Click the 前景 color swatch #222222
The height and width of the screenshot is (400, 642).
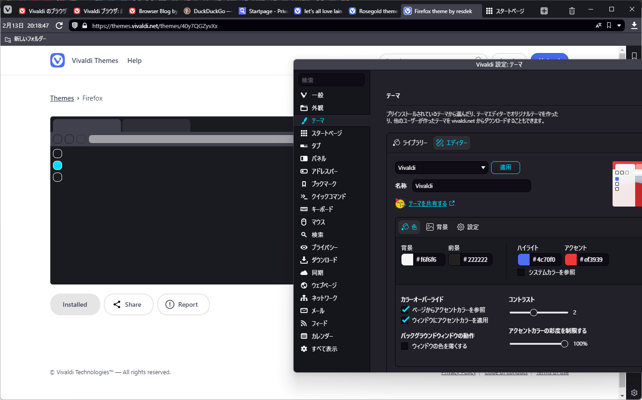(454, 260)
